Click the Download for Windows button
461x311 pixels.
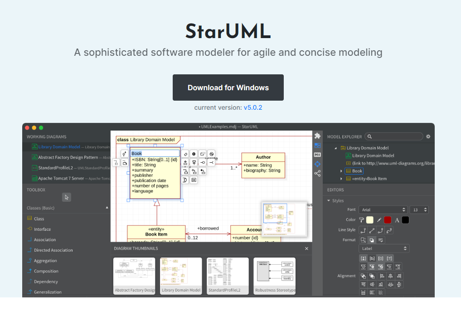pyautogui.click(x=228, y=87)
